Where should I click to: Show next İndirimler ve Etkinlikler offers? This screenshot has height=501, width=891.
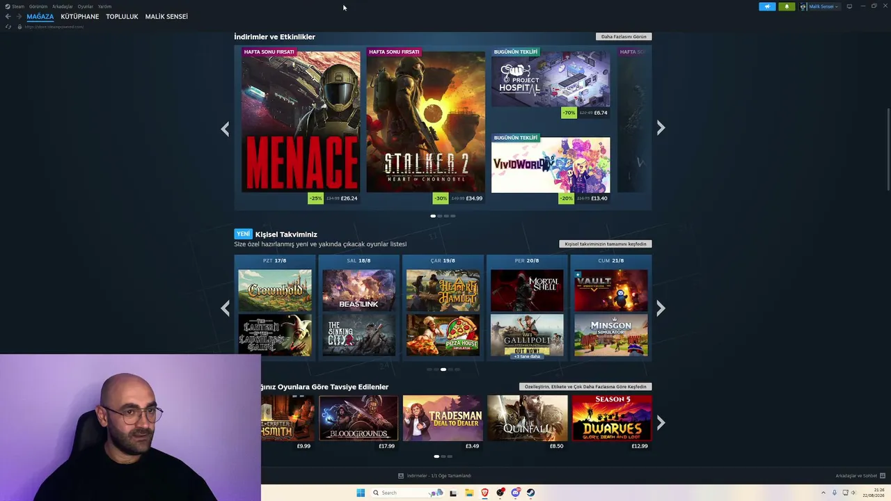pos(661,128)
